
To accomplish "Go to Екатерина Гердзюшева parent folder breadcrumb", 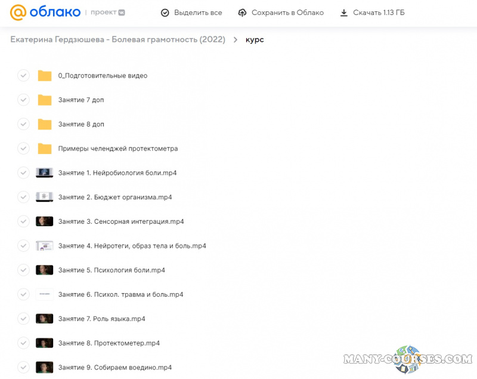I will click(117, 40).
